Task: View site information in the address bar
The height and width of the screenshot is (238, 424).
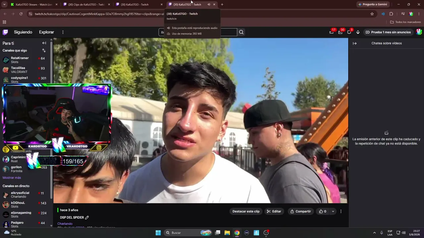Action: [30, 14]
